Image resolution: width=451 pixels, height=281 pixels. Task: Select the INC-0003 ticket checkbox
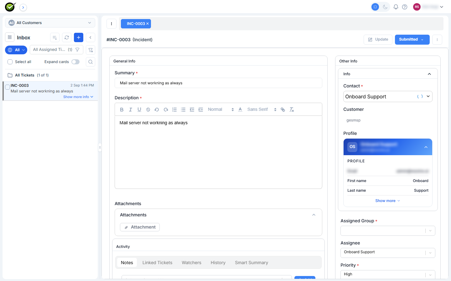point(8,87)
